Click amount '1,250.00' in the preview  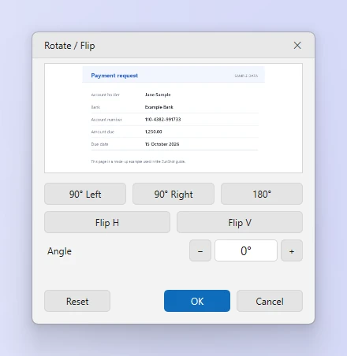point(154,132)
